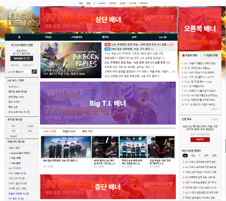
Task: Open the 홈 main navigation item
Action: (19, 37)
